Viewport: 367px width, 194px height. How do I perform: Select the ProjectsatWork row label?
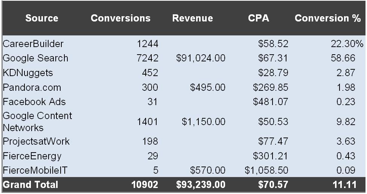pyautogui.click(x=36, y=141)
